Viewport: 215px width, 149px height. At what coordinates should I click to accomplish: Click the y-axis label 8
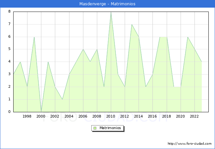[9, 12]
